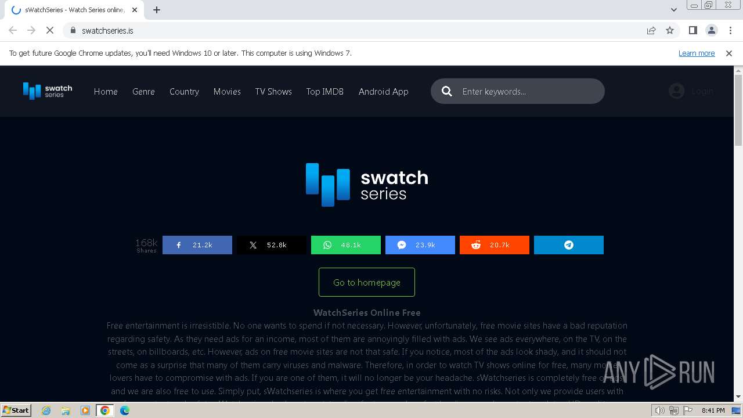743x418 pixels.
Task: Go back with Chrome's back arrow
Action: 13,30
